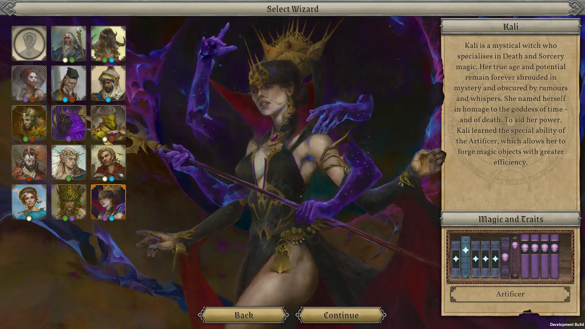Select the purple shrouded wizard portrait

click(x=69, y=122)
